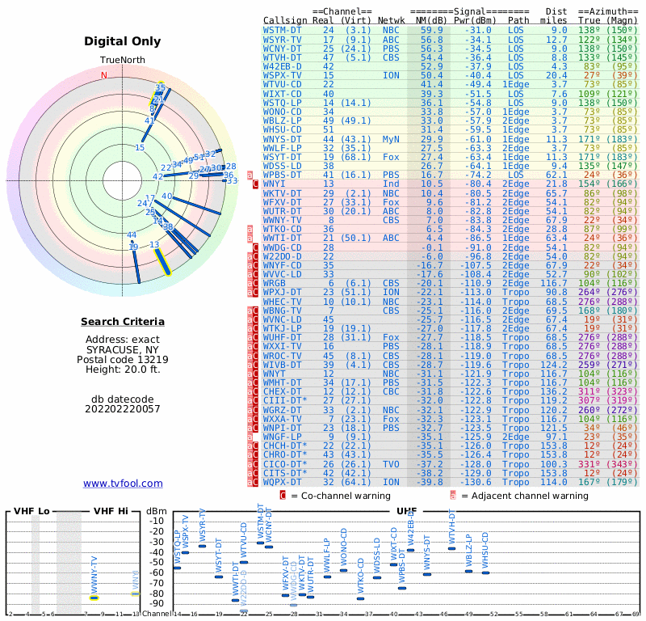646x621 pixels.
Task: Open the www.tvfool.com link
Action: [123, 484]
